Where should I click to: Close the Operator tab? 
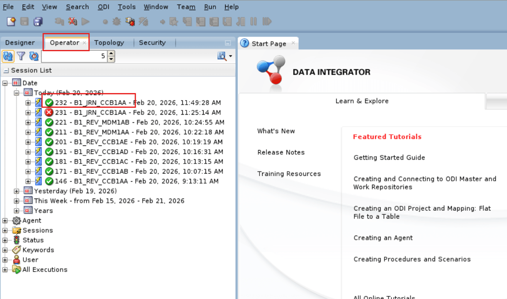coord(84,43)
